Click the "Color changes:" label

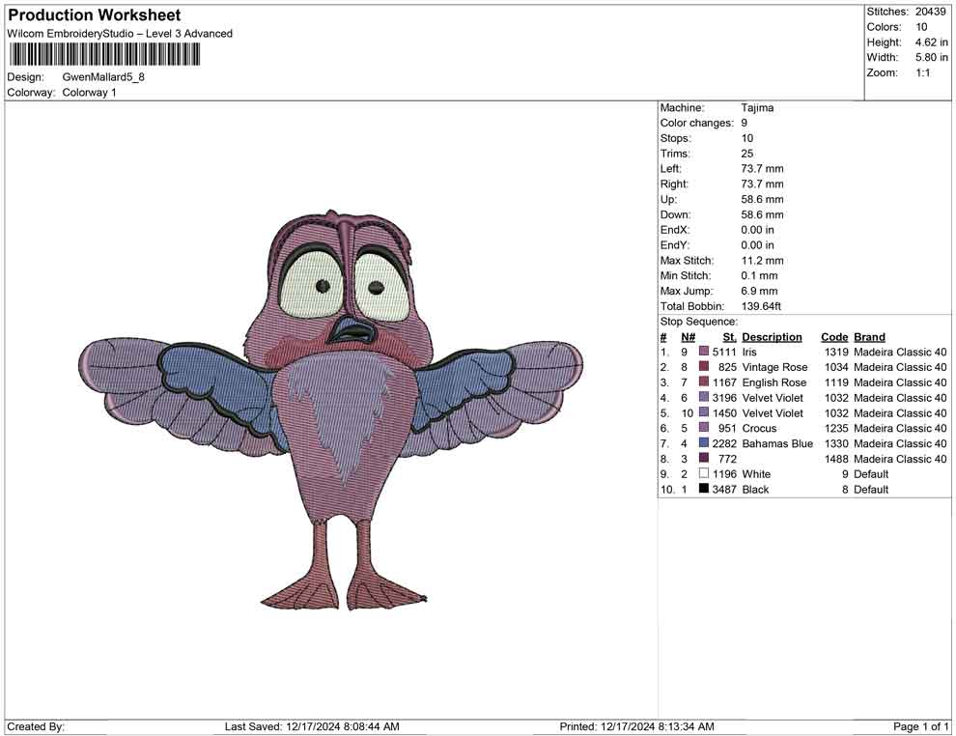coord(697,123)
